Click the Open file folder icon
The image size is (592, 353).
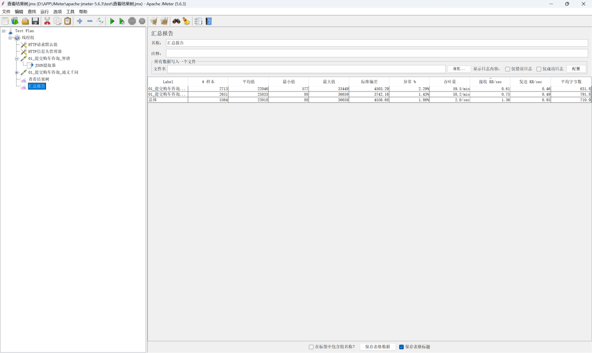coord(25,21)
